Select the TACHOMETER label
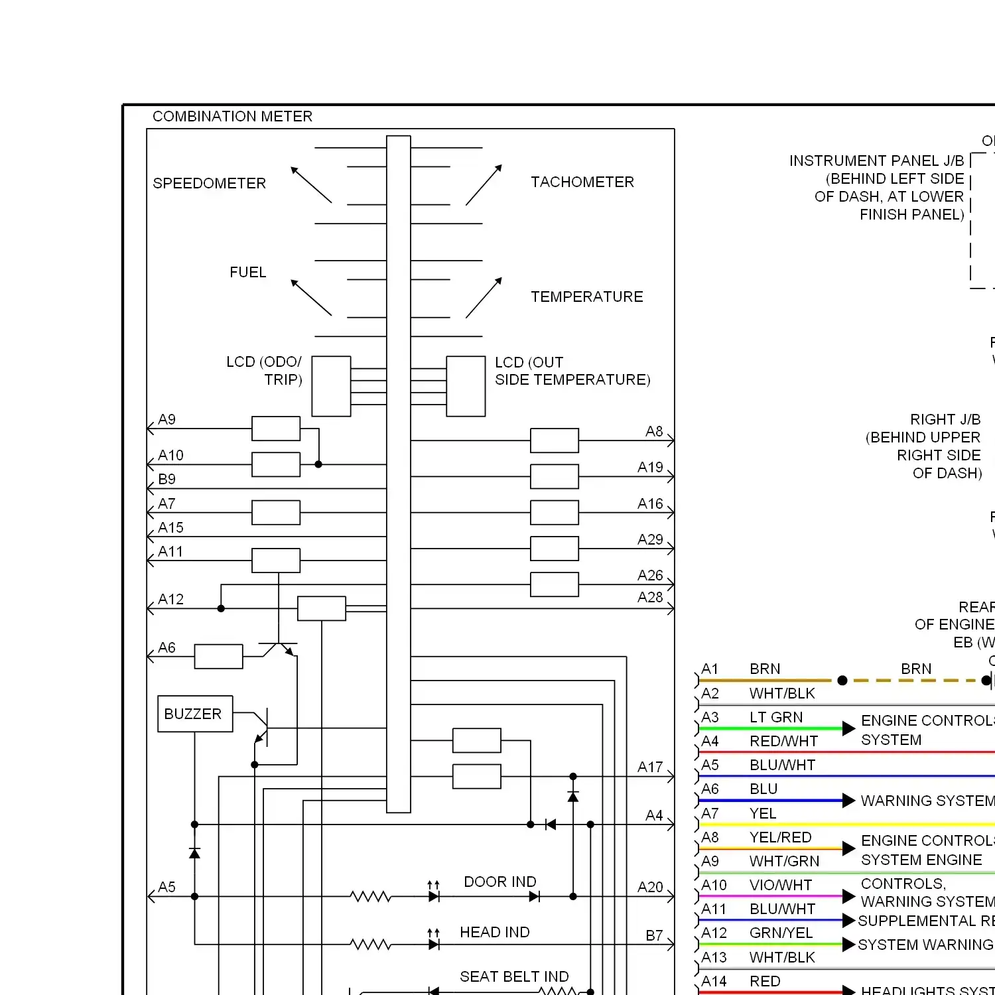Viewport: 995px width, 995px height. click(582, 182)
